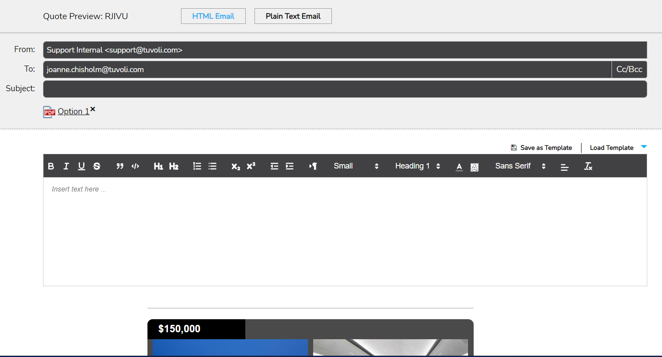Open the Small font size dropdown

(356, 166)
